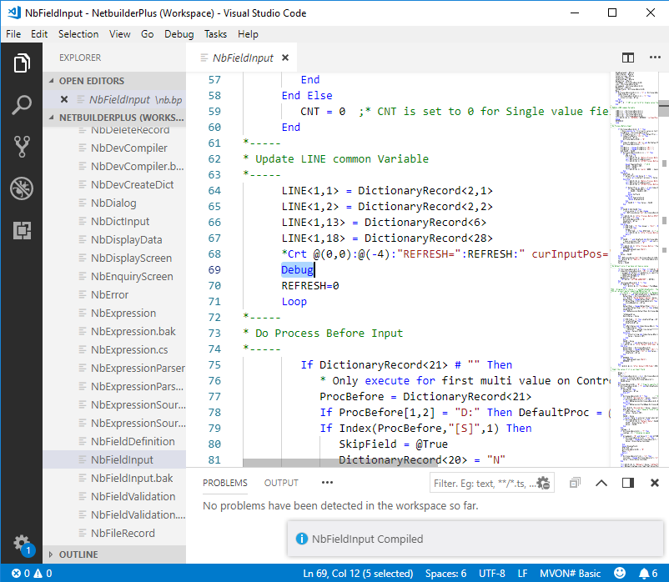Click the vertical editor scrollbar thumb
This screenshot has height=582, width=669.
(664, 108)
